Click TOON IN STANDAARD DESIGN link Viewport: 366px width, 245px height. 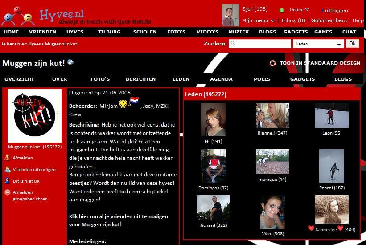pyautogui.click(x=320, y=63)
